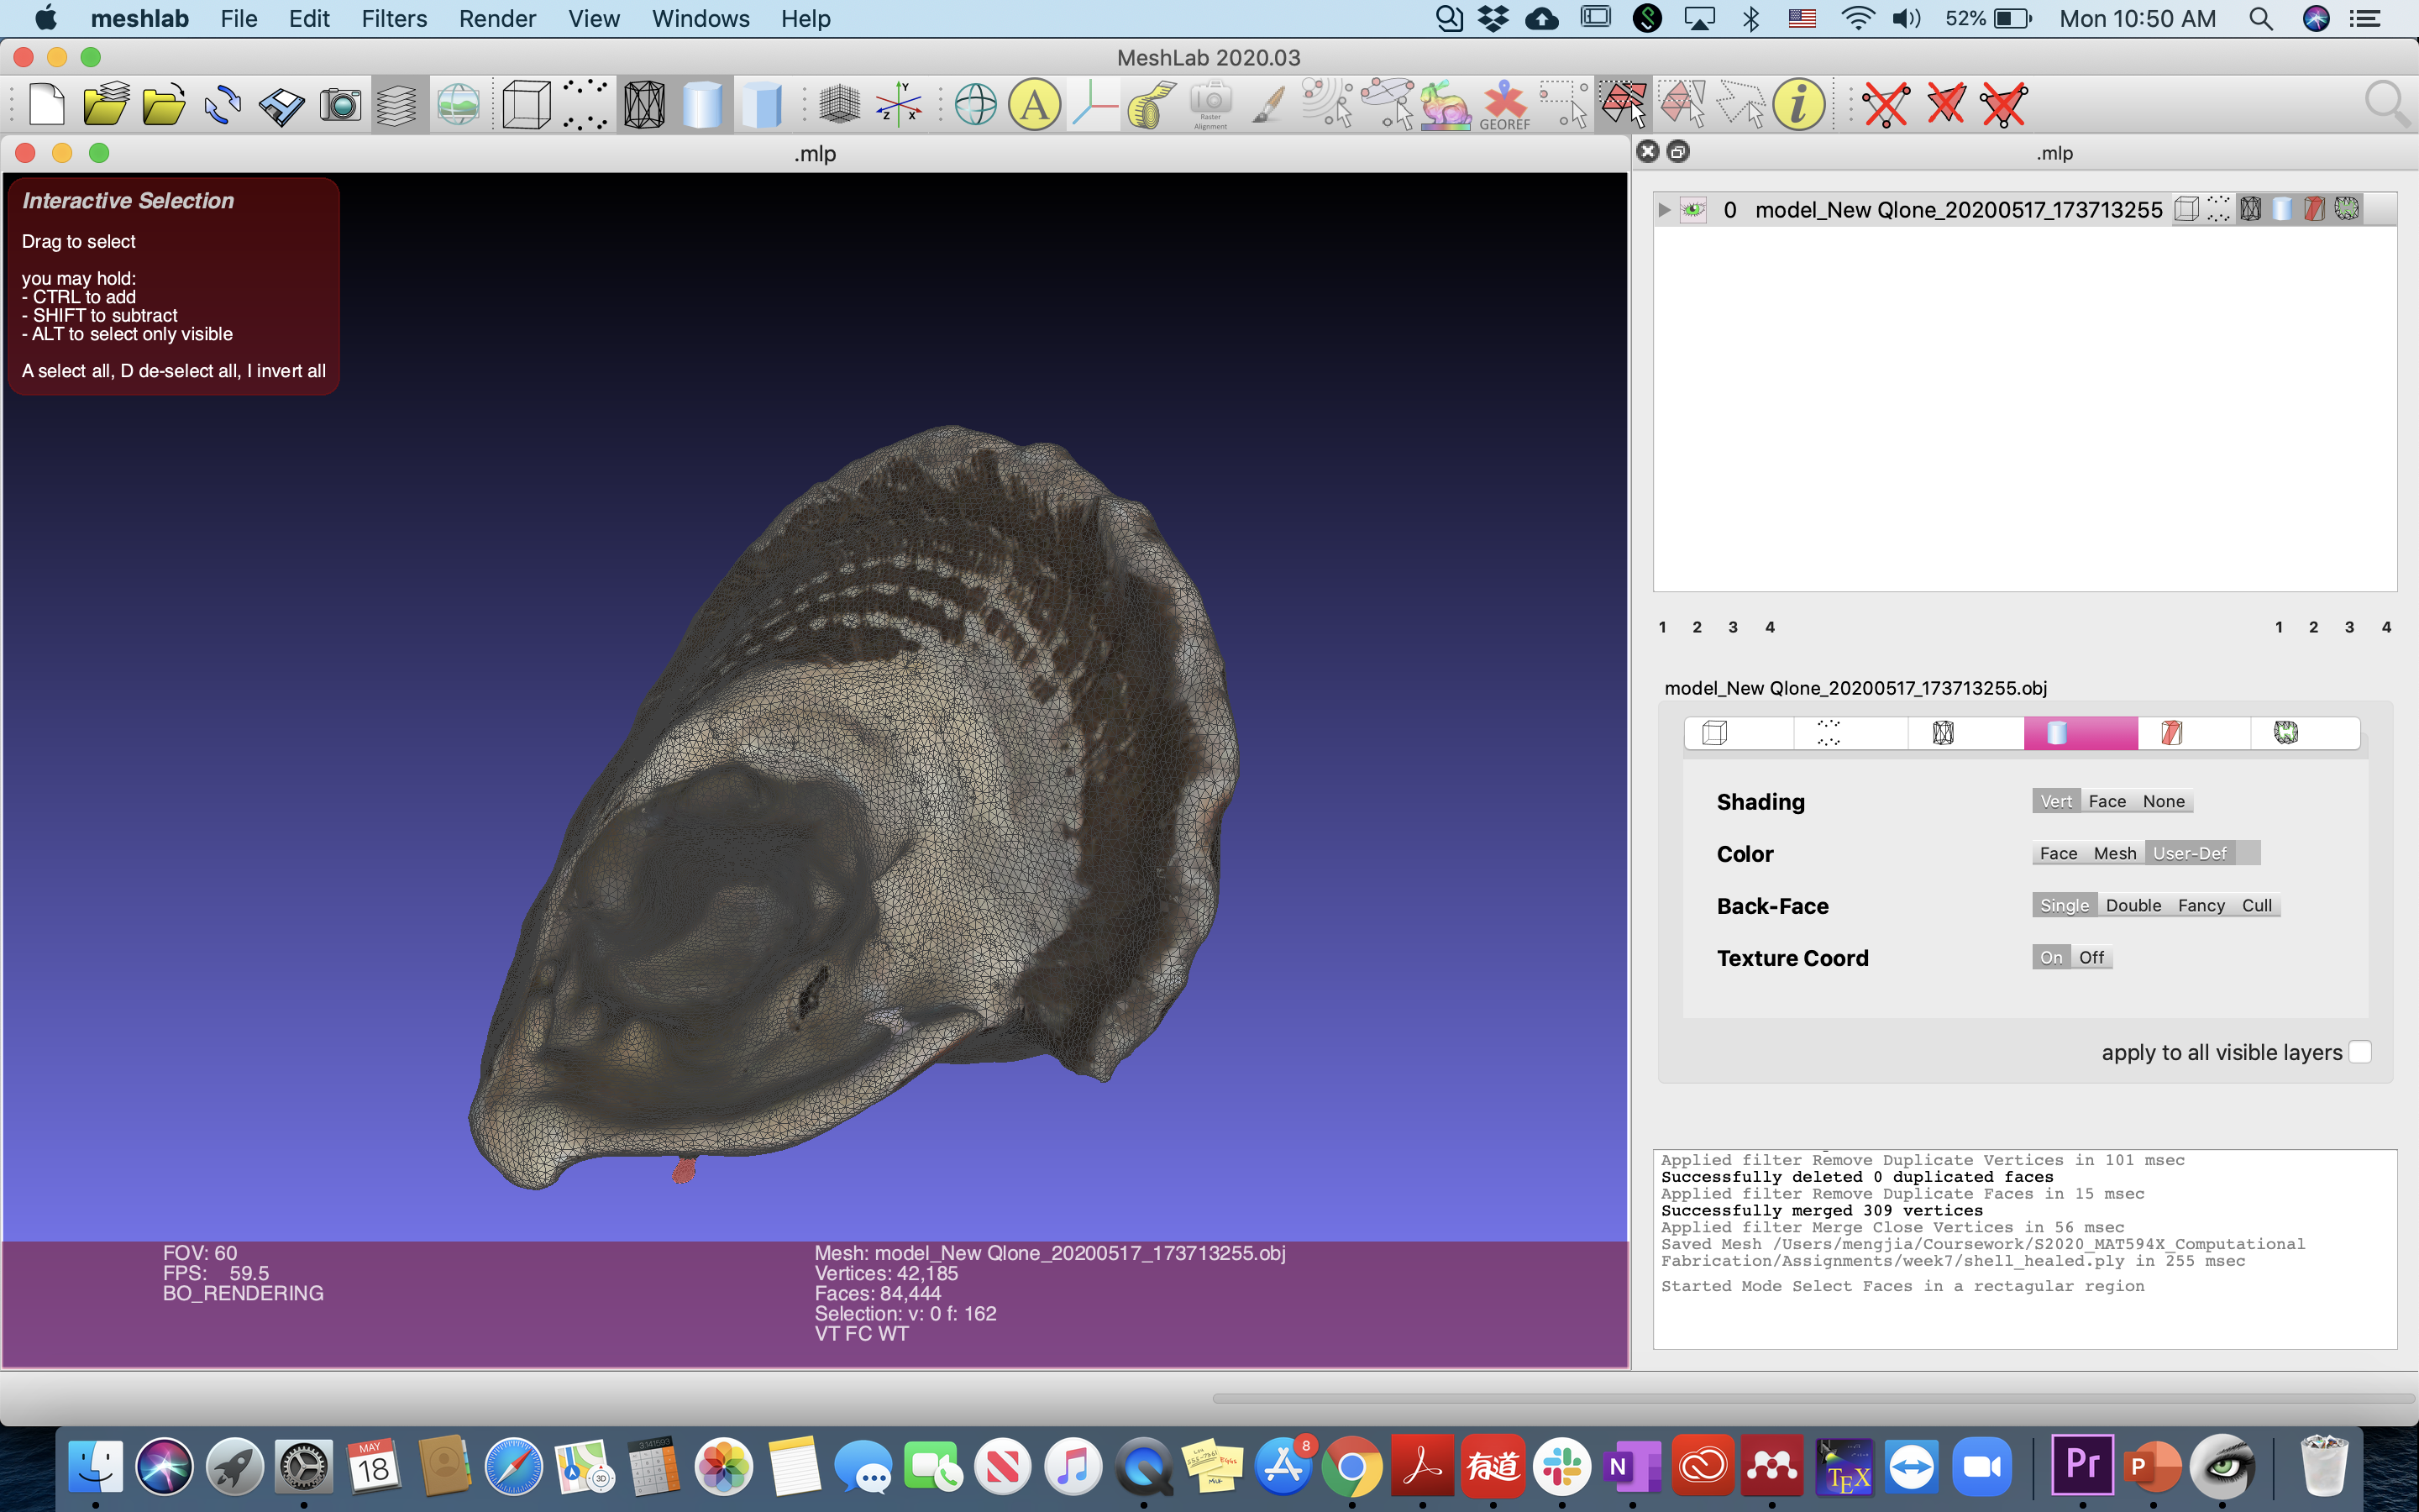The width and height of the screenshot is (2419, 1512).
Task: Hide the model layer with eye icon
Action: click(x=1692, y=210)
